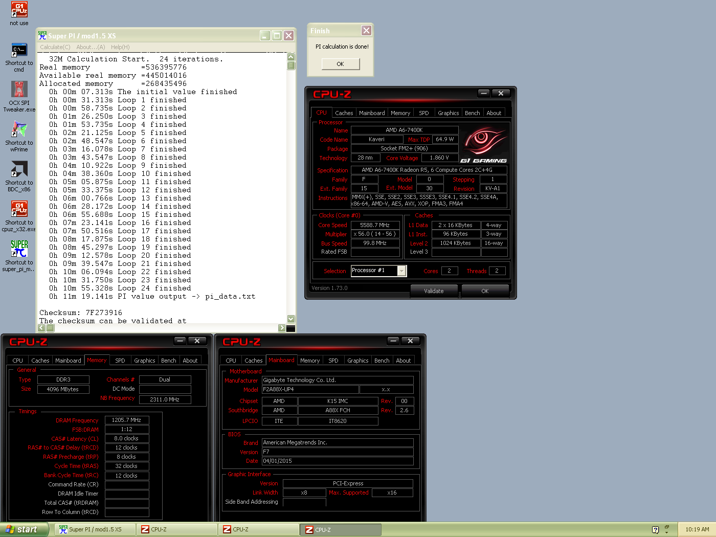
Task: Click the Start button on taskbar
Action: tap(24, 529)
